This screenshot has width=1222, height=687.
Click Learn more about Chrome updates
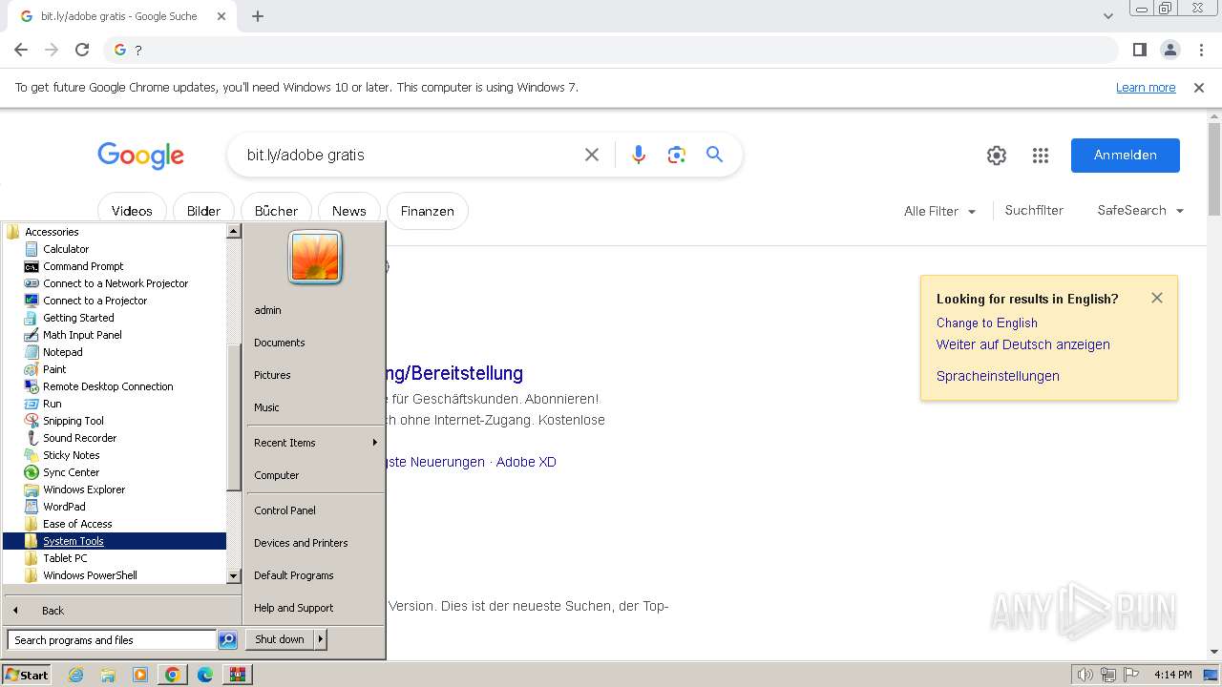1146,87
